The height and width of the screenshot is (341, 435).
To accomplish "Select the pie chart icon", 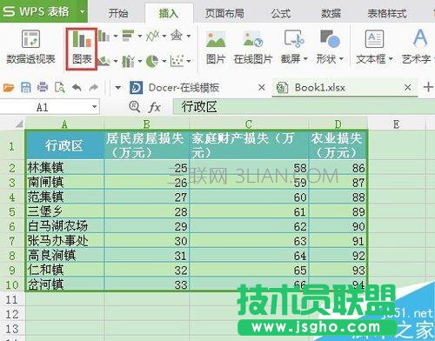I will 152,61.
